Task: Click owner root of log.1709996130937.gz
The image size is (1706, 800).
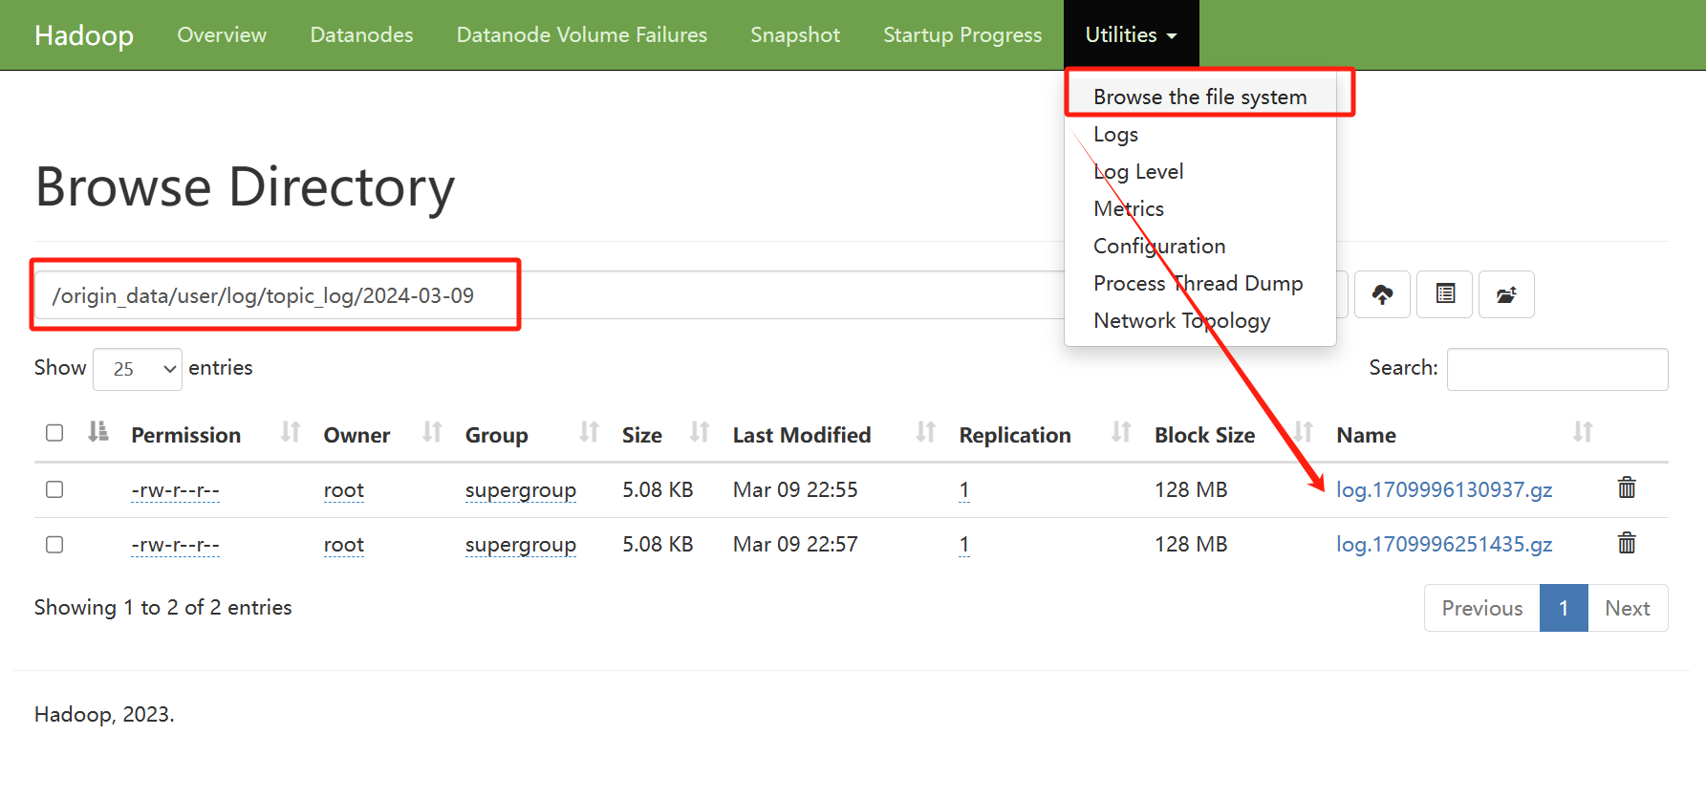Action: 344,490
